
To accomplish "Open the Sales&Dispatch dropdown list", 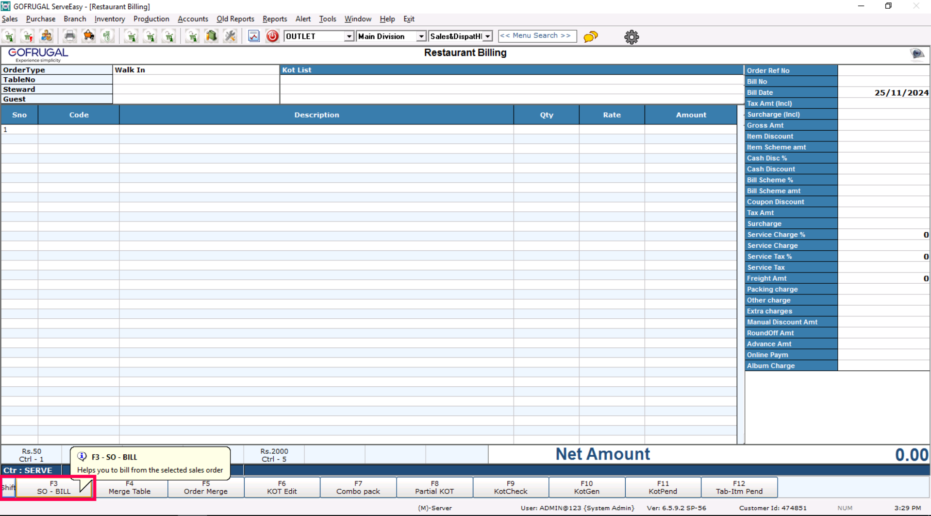I will click(487, 36).
